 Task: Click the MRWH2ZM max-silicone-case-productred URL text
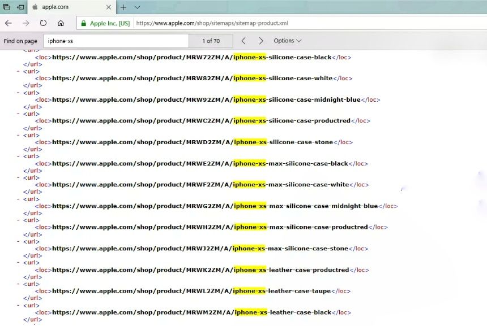point(210,227)
